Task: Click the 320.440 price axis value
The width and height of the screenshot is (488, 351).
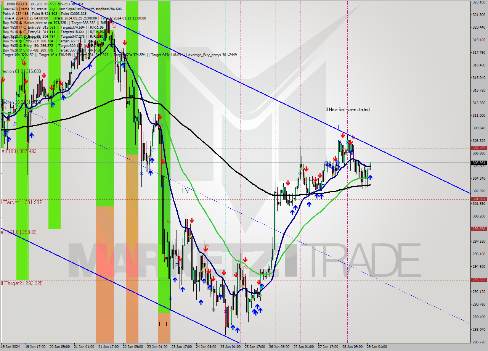Action: click(x=479, y=27)
